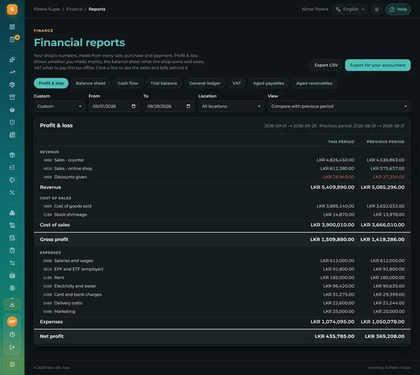
Task: Open the shopping basket sidebar icon
Action: (12, 110)
